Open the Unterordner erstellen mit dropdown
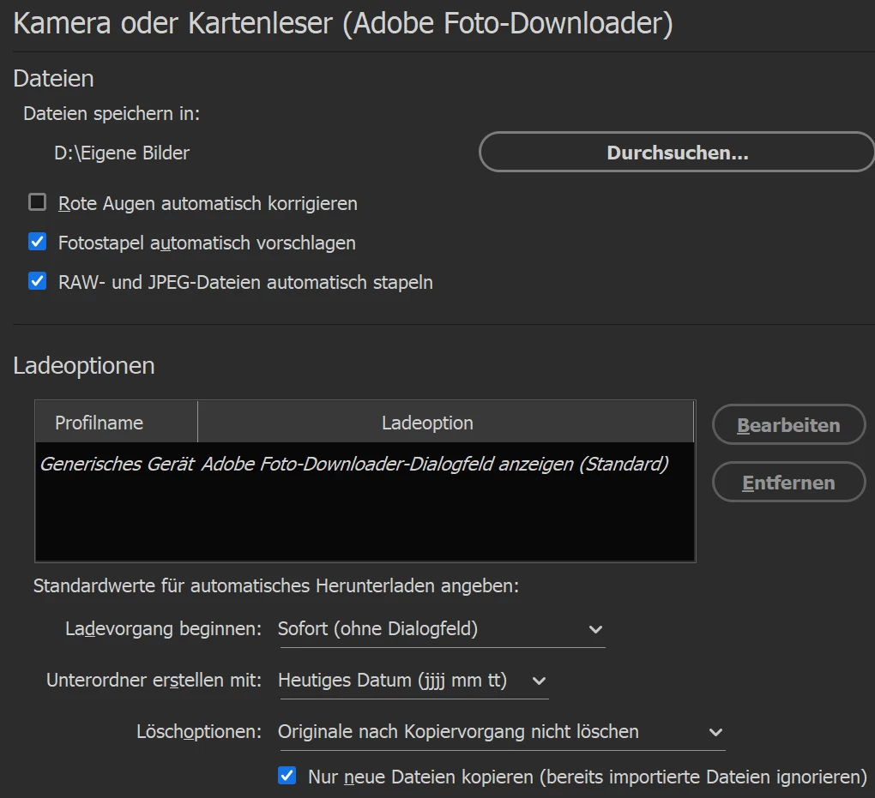875x798 pixels. [413, 681]
